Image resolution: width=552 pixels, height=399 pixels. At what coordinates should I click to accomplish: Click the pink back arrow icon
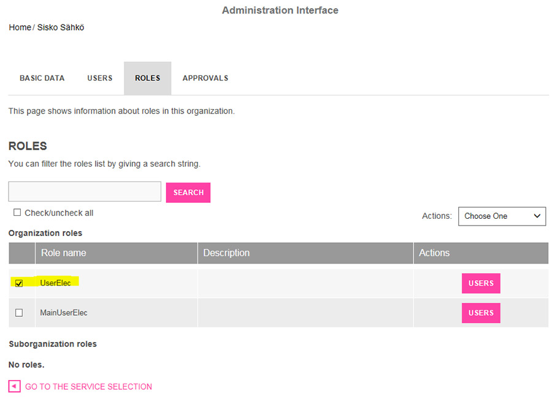[x=15, y=386]
